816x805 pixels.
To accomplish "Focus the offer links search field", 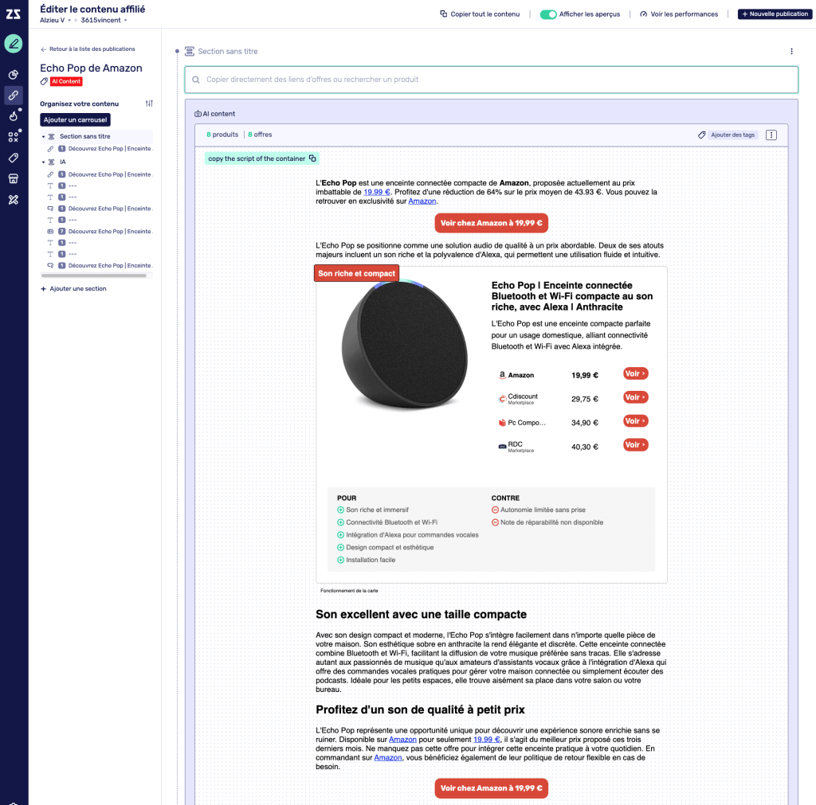I will point(491,80).
